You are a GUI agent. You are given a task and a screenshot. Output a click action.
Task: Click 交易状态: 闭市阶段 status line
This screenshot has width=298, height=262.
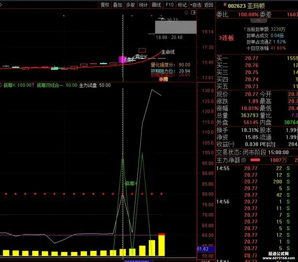(252, 152)
